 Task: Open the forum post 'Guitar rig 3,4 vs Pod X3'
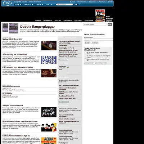(x=66, y=48)
